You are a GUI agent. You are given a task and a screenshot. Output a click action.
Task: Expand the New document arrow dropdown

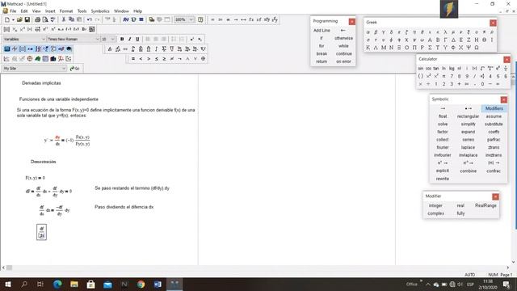coord(13,19)
